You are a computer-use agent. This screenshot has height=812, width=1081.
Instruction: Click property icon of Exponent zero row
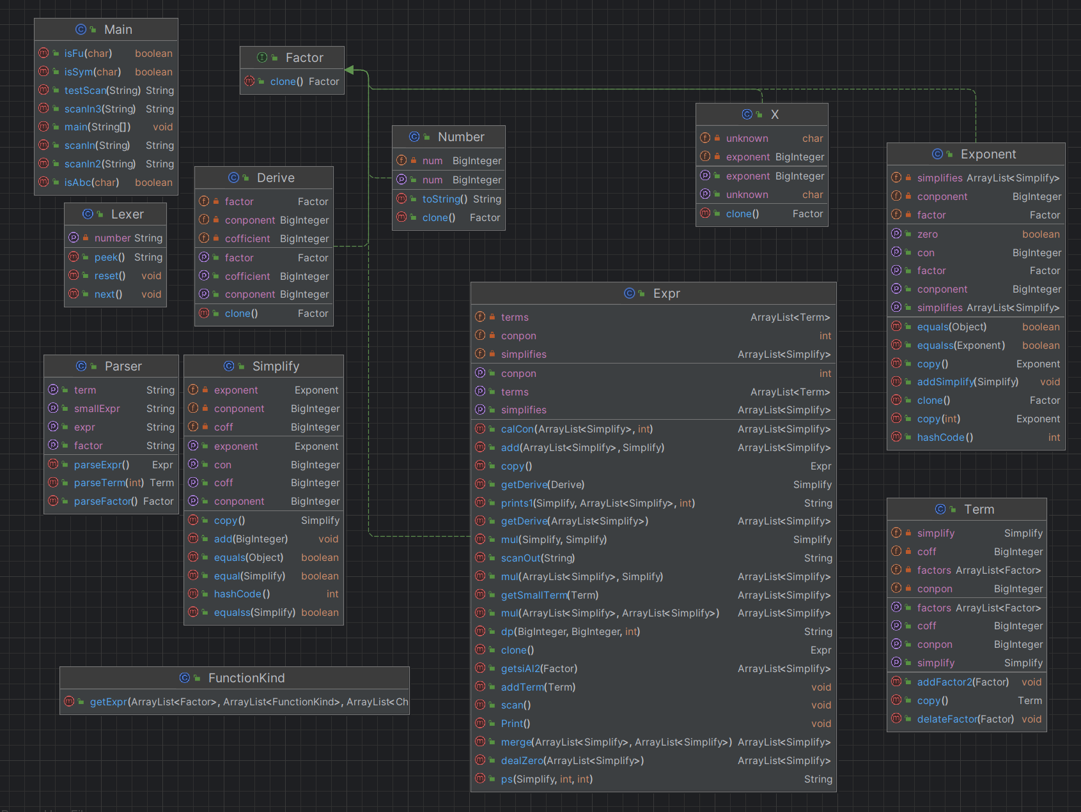(x=896, y=234)
